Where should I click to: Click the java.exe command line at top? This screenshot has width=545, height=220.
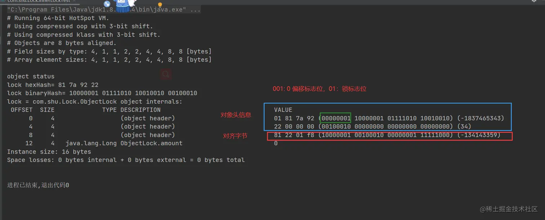click(x=104, y=10)
